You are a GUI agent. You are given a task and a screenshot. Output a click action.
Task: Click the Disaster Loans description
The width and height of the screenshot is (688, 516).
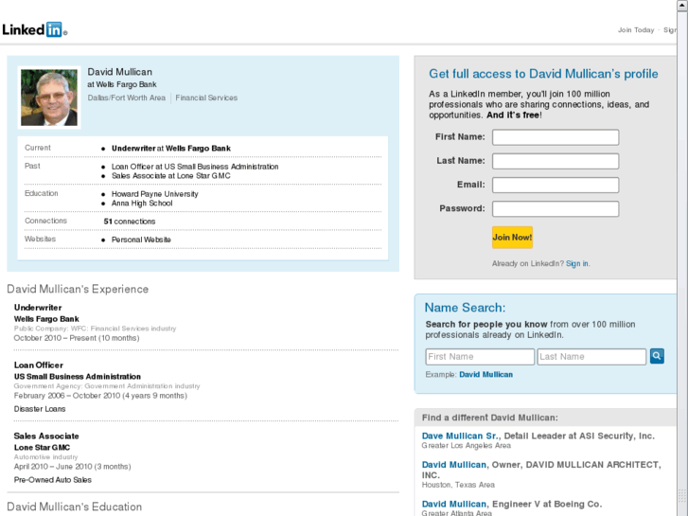(40, 409)
